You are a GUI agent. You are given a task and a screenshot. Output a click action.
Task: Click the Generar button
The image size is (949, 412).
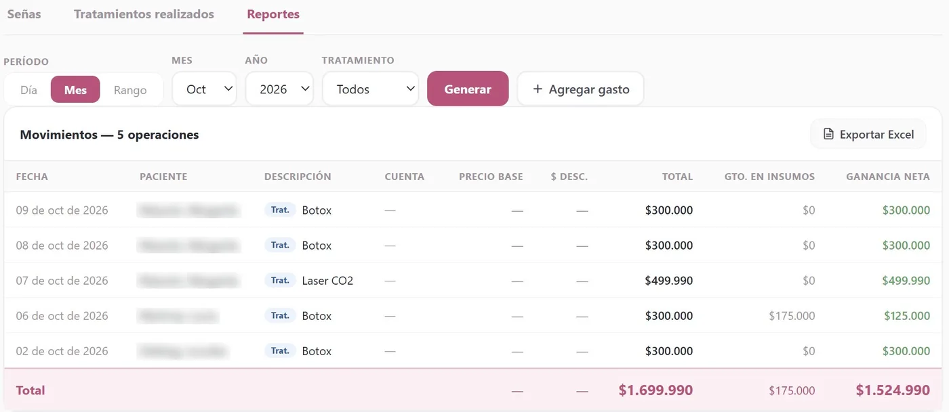point(468,89)
